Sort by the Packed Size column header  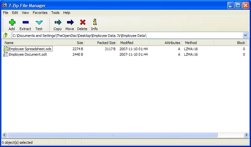(x=101, y=43)
